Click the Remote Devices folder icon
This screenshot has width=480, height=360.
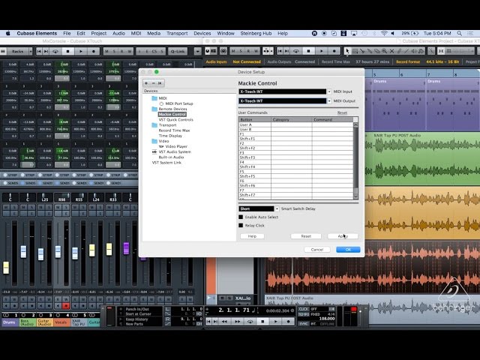pos(154,109)
